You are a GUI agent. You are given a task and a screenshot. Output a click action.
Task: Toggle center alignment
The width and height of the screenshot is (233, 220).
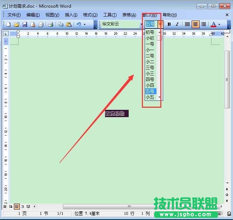pyautogui.click(x=195, y=24)
